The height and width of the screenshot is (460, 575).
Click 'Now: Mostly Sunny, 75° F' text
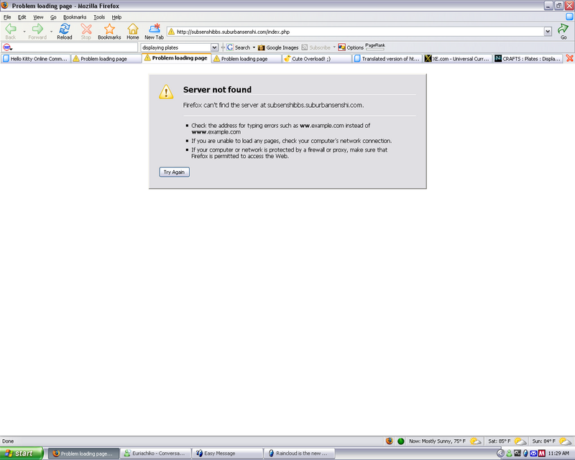437,441
